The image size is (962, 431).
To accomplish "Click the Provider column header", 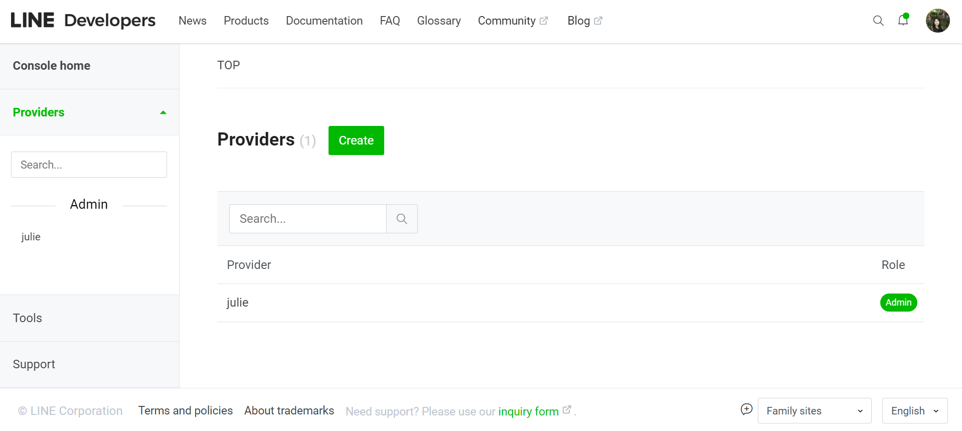I will pos(249,265).
